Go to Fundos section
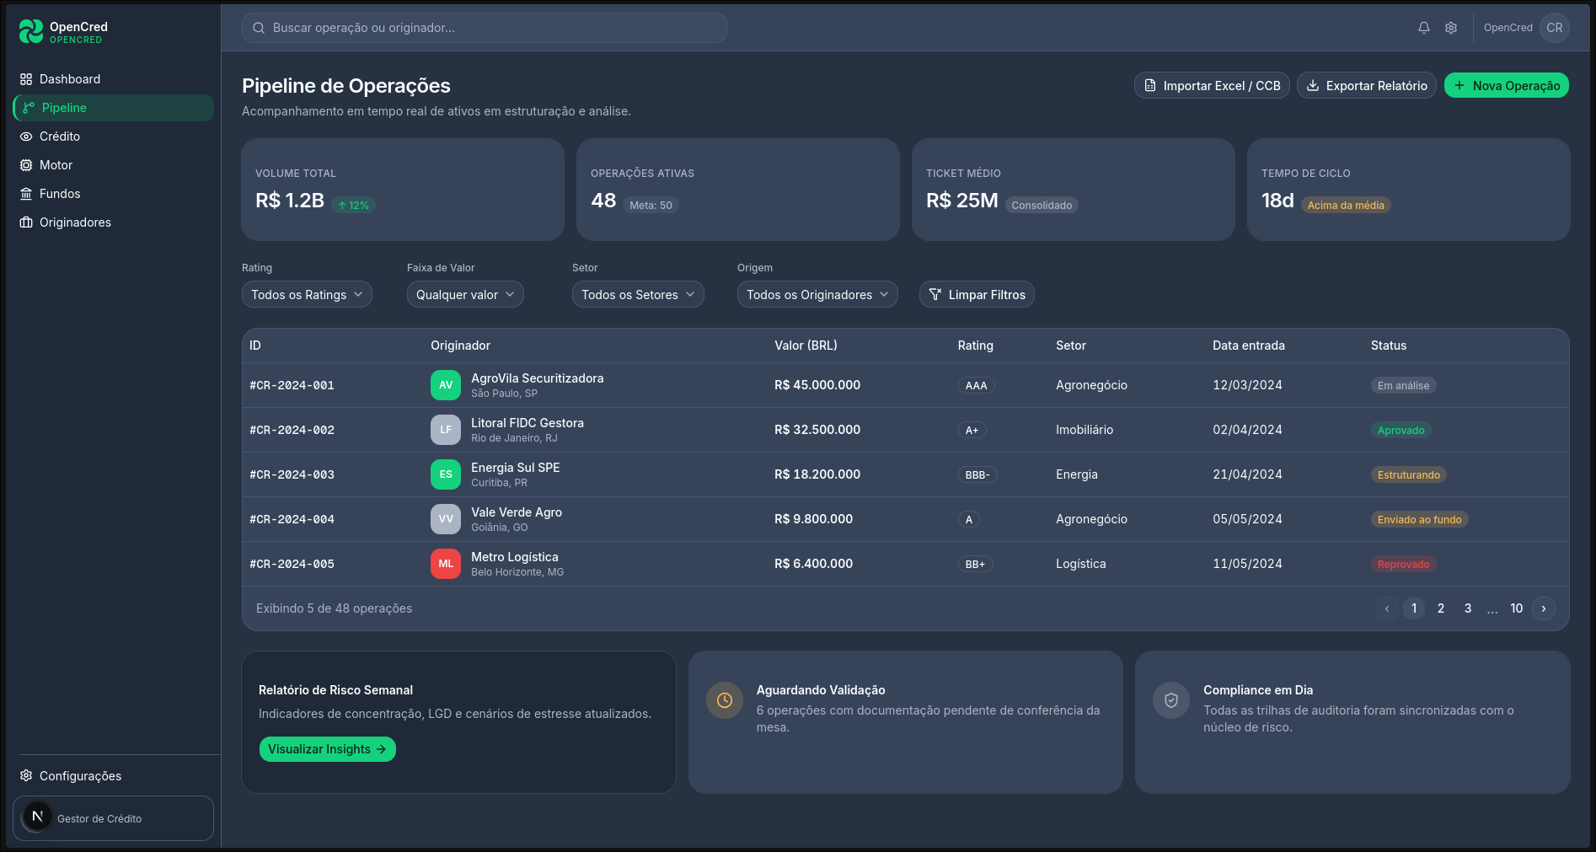This screenshot has width=1596, height=852. point(113,194)
